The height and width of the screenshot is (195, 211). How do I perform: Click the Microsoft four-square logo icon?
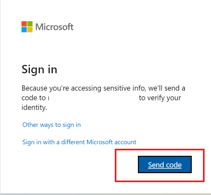[27, 27]
